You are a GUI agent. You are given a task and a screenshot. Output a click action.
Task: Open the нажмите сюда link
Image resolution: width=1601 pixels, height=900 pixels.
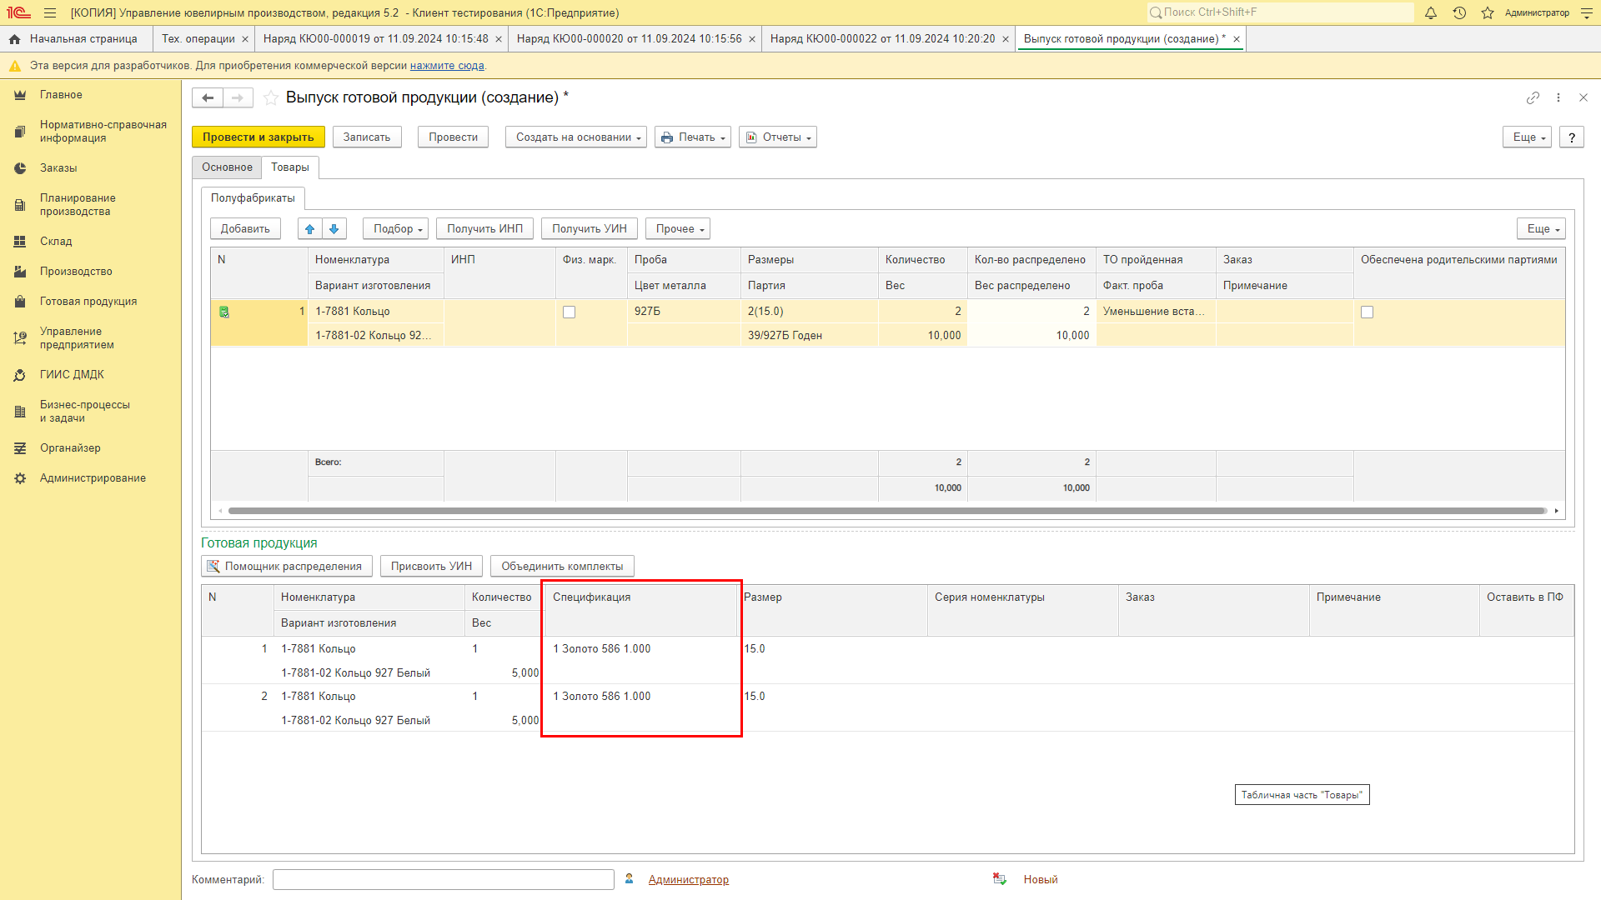(447, 66)
